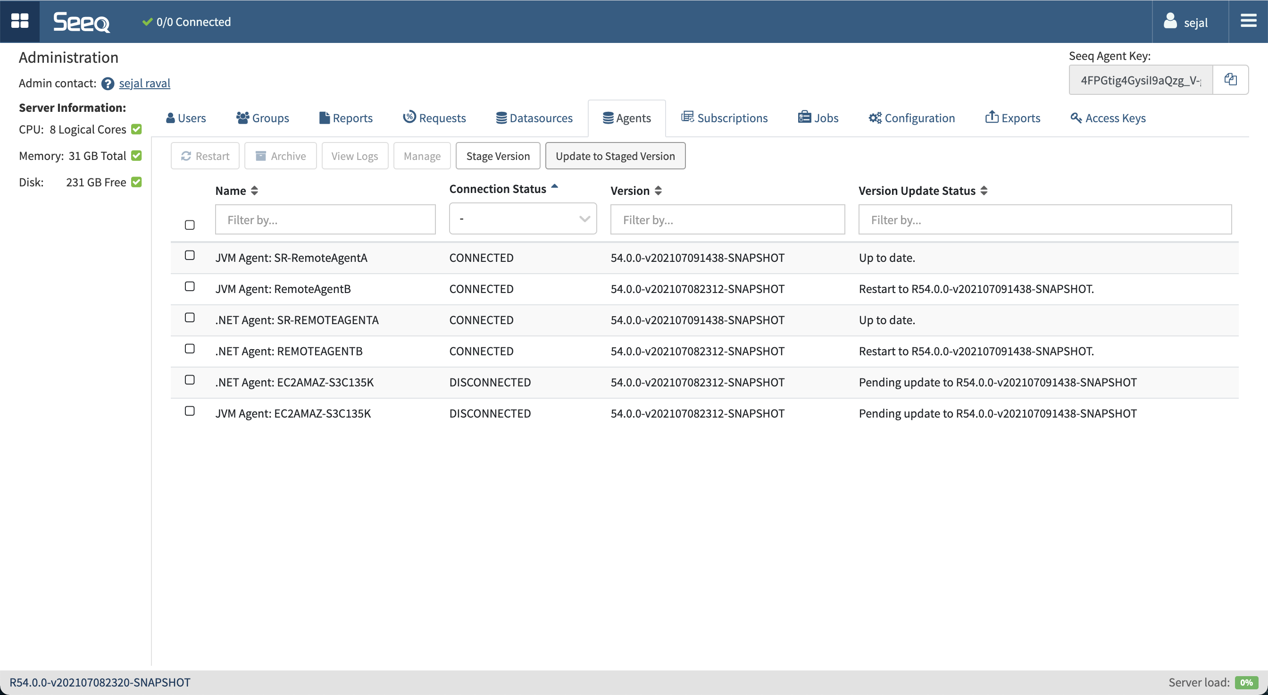Click the Seeq logo

pos(82,22)
